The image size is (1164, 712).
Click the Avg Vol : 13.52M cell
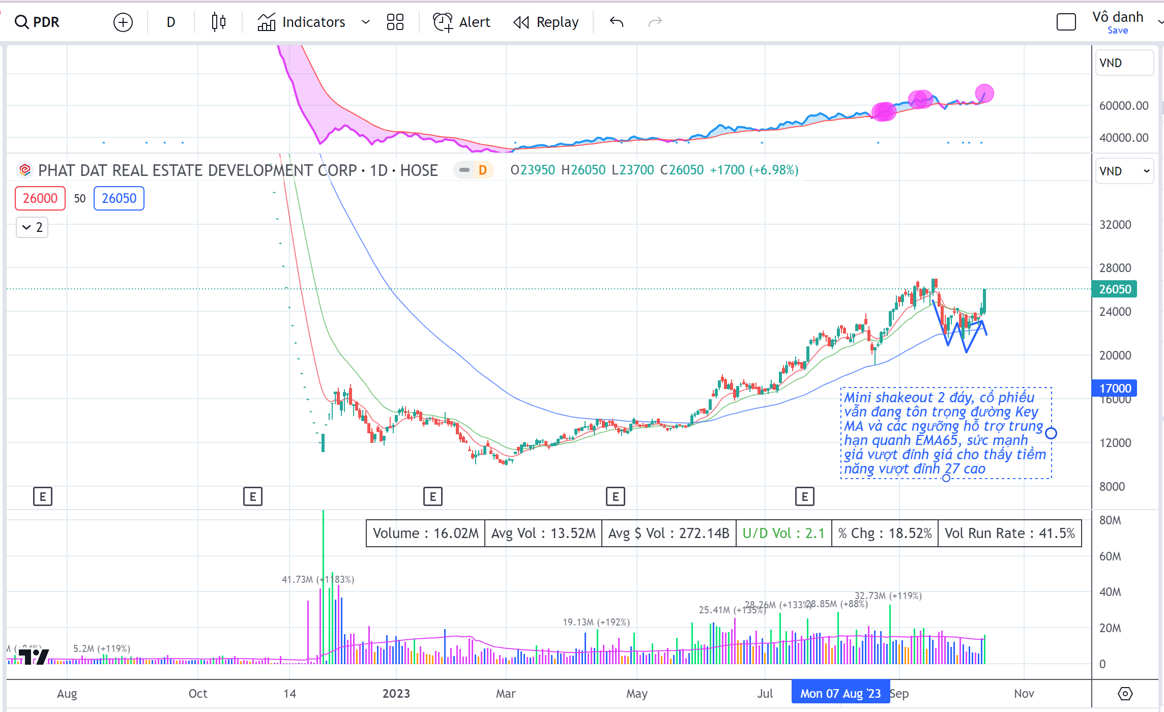coord(543,533)
